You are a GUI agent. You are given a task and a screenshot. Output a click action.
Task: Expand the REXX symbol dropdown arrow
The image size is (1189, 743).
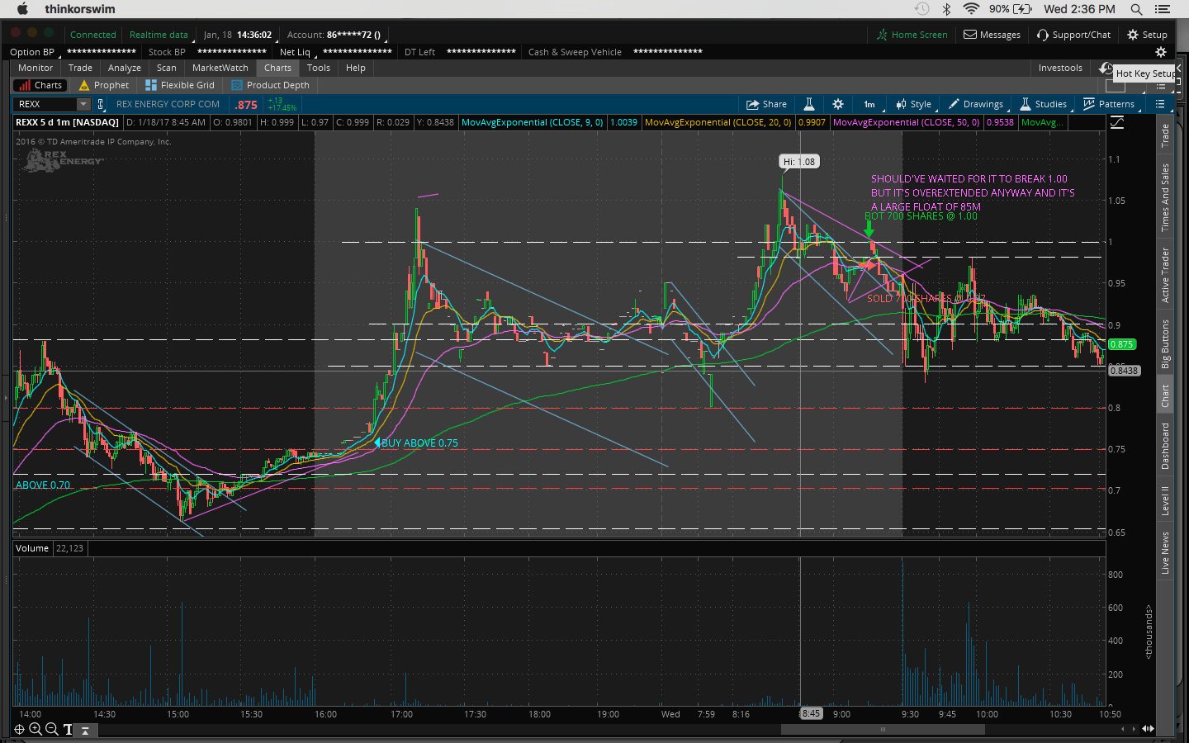click(x=83, y=104)
